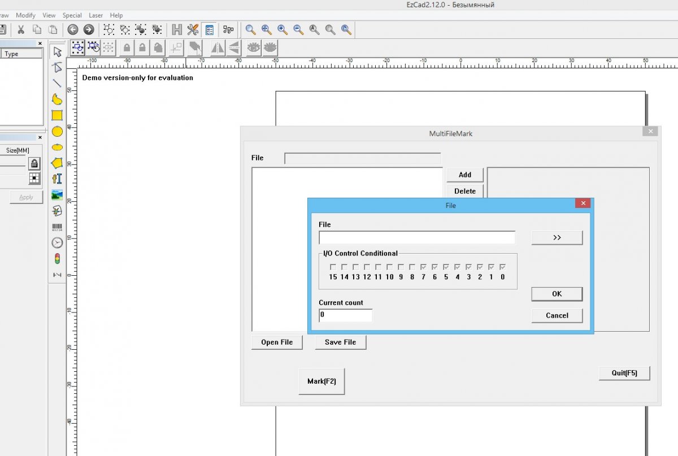This screenshot has width=678, height=456.
Task: Select the timer clock tool
Action: 57,243
